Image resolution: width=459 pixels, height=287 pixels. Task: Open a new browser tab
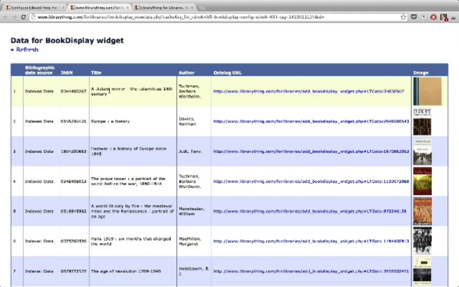tap(202, 8)
